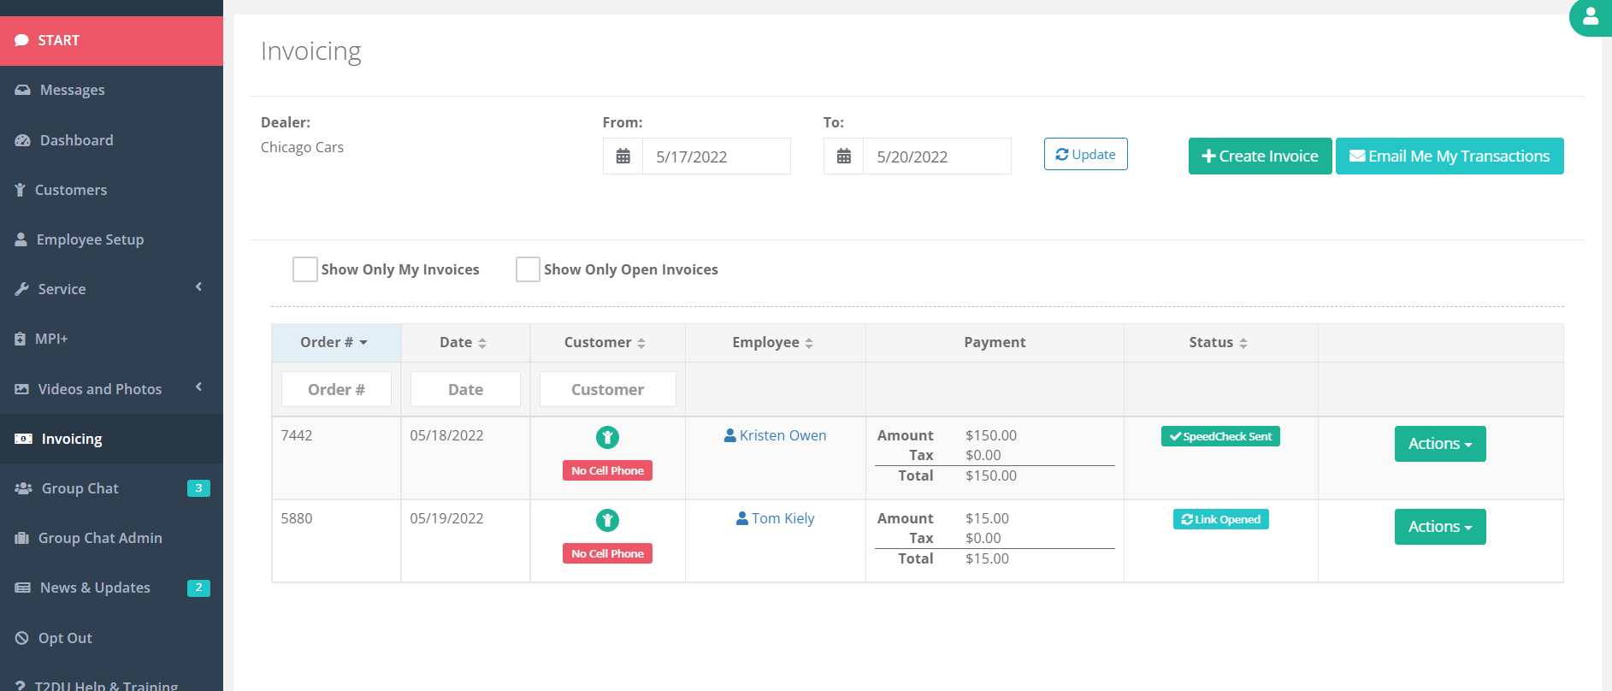Sort the table by Order # column
1612x691 pixels.
point(334,342)
